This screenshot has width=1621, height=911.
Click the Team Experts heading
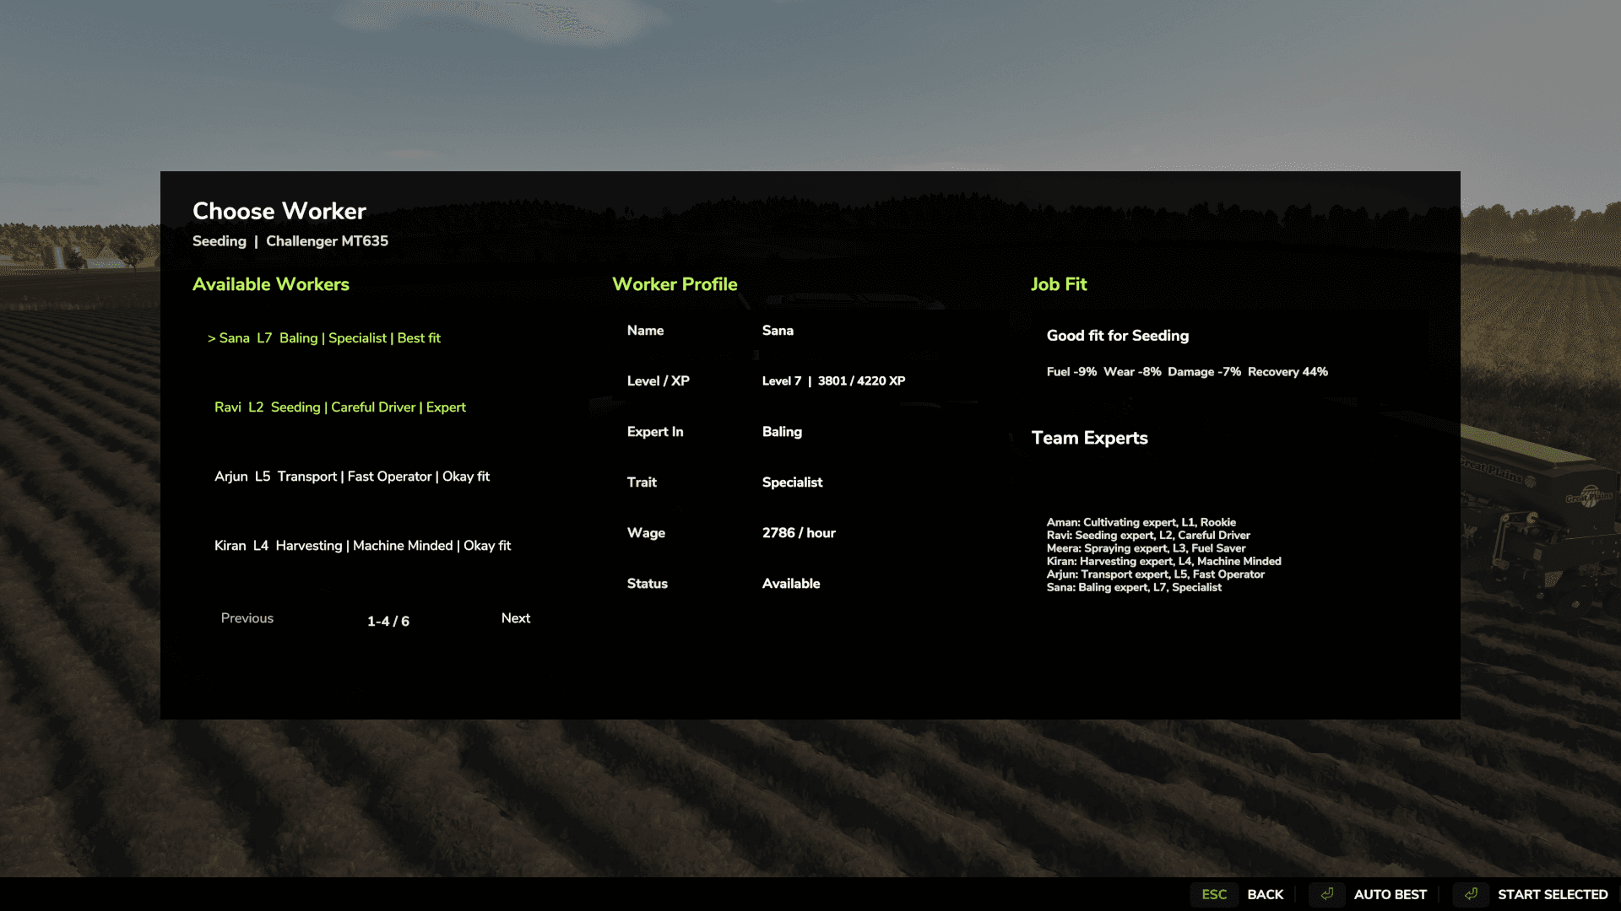(1089, 438)
